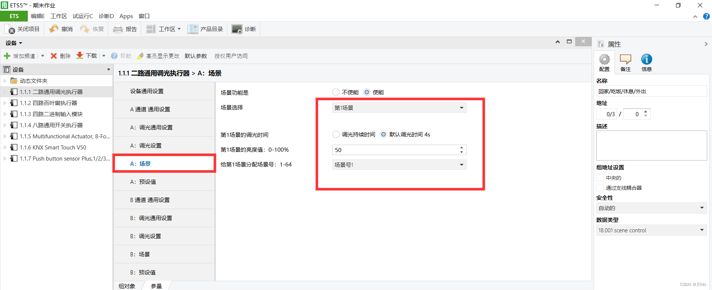Open the 场景选择 dropdown showing 第1场景
712x290 pixels.
click(399, 108)
